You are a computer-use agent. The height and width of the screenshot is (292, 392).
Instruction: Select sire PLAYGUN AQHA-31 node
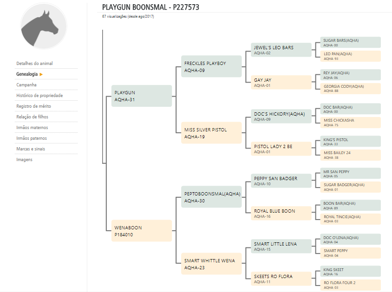[142, 96]
